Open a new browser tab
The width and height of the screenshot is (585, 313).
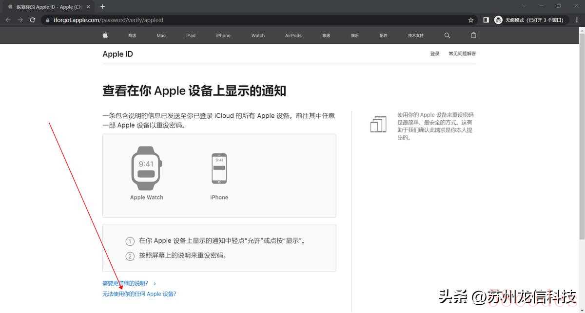pyautogui.click(x=102, y=7)
